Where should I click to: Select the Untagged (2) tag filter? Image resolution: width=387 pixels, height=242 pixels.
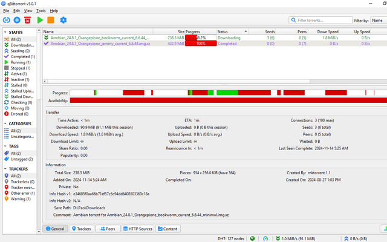(x=20, y=159)
